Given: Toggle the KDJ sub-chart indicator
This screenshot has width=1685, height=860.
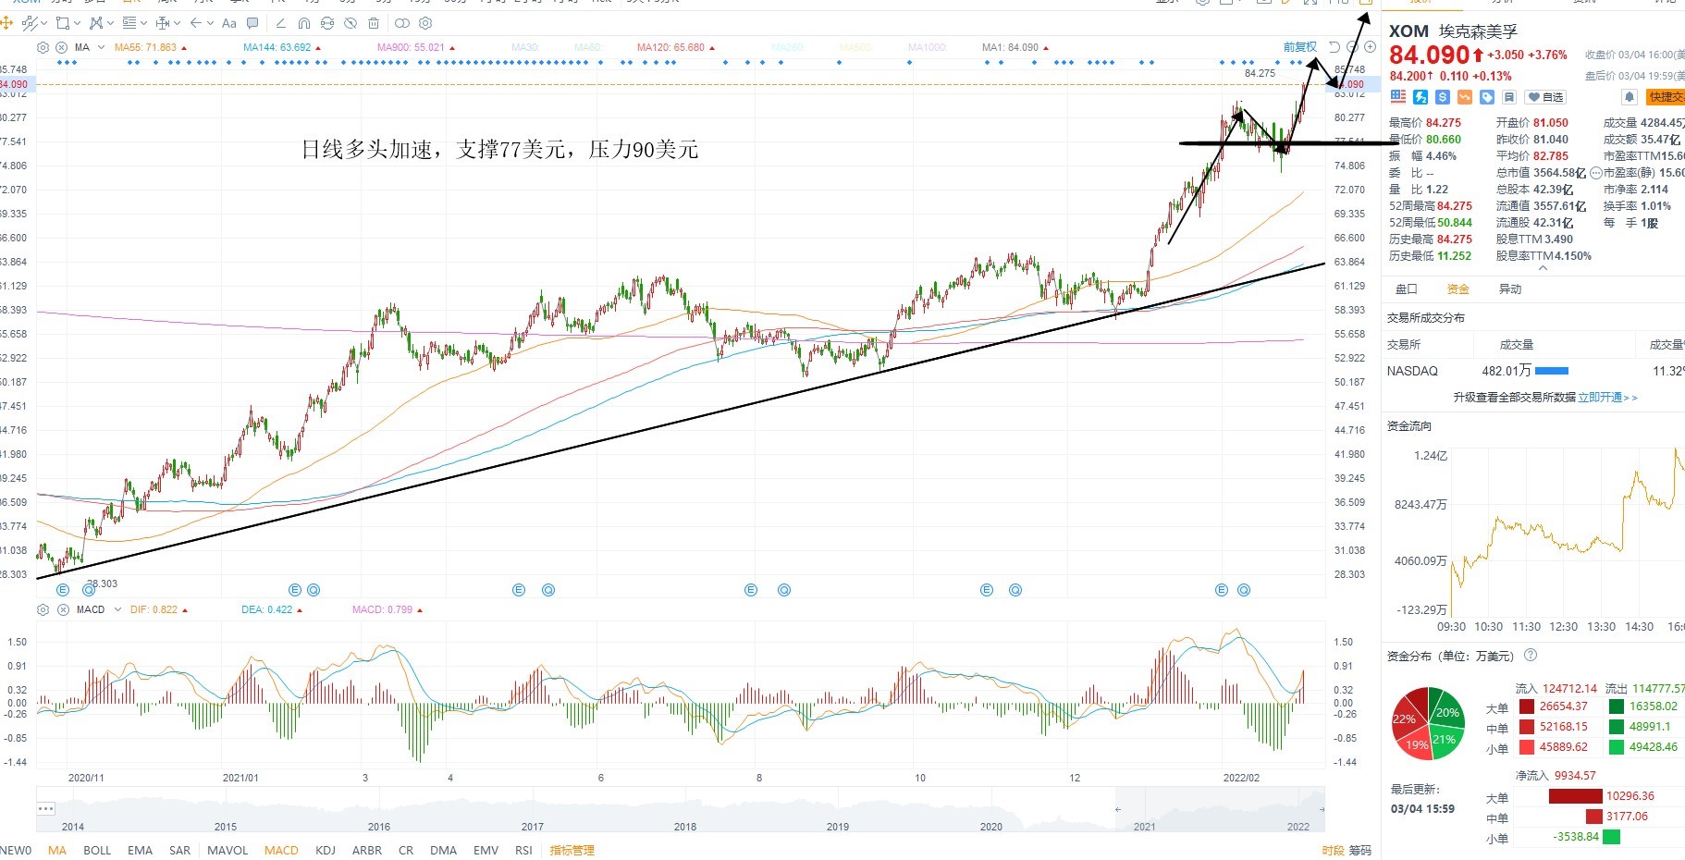Looking at the screenshot, I should point(326,850).
